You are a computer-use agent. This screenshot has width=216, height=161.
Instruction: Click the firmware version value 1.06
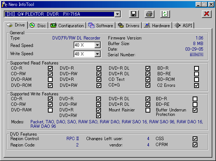199,38
